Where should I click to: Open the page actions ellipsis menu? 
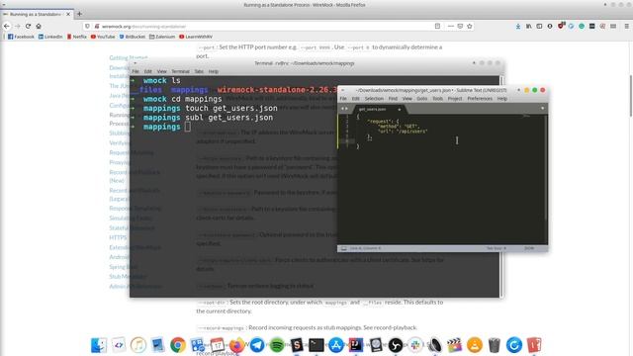(x=451, y=26)
